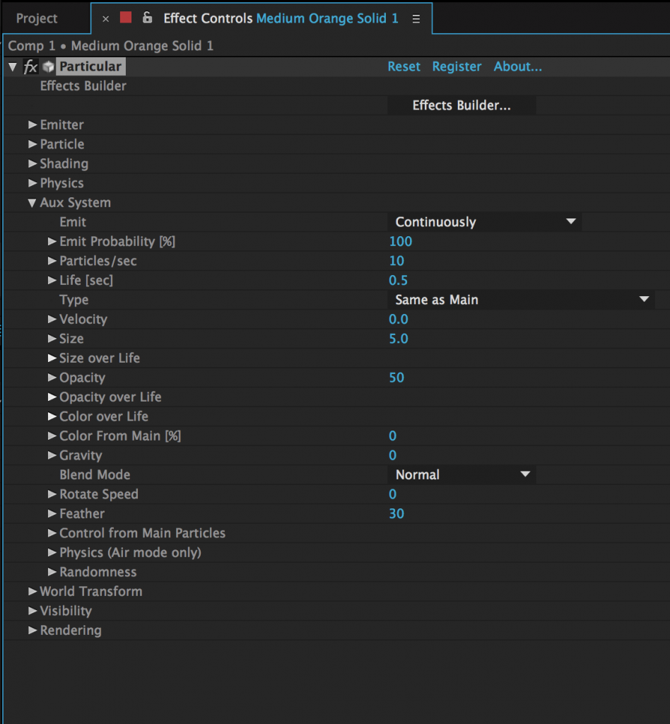Click the Register link
Viewport: 670px width, 724px height.
[457, 66]
